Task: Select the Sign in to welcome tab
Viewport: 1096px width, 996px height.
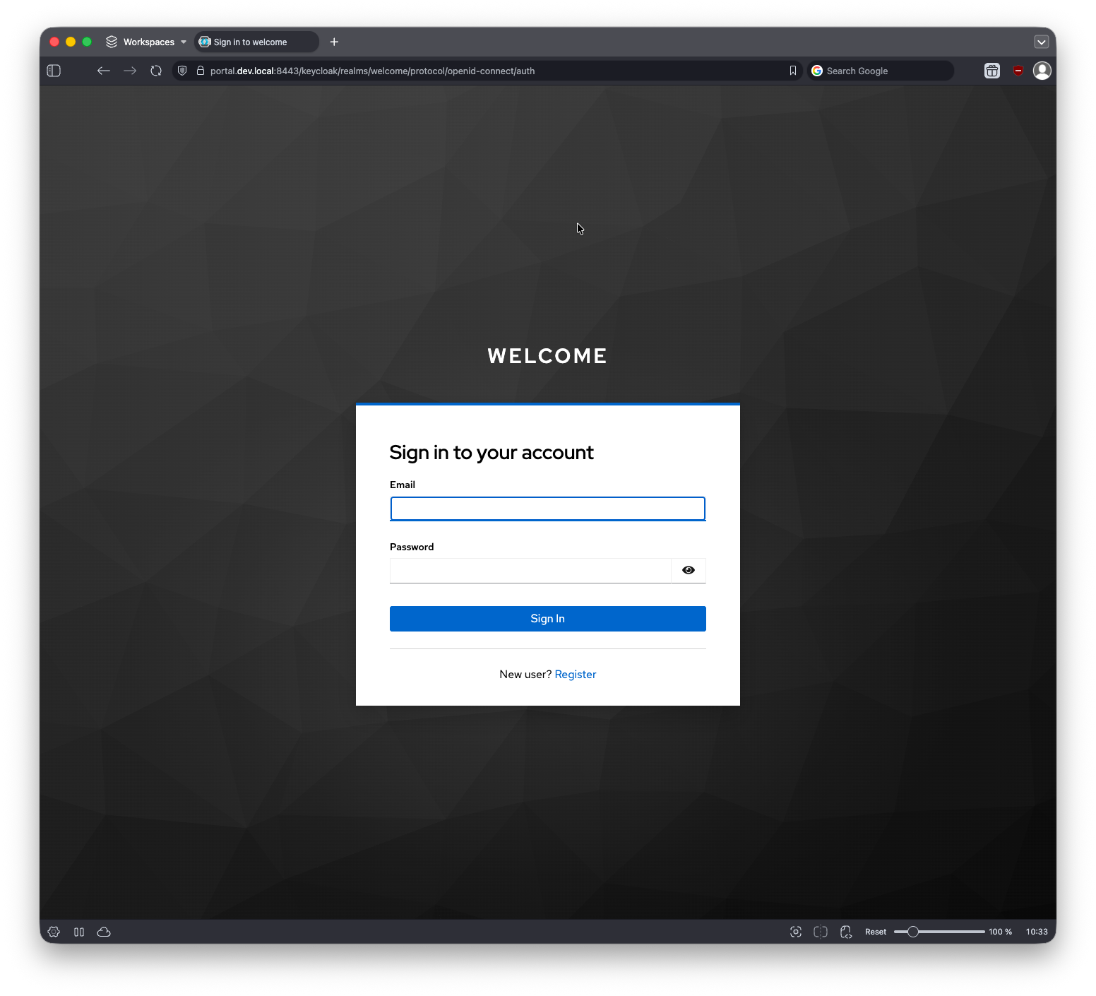Action: 256,42
